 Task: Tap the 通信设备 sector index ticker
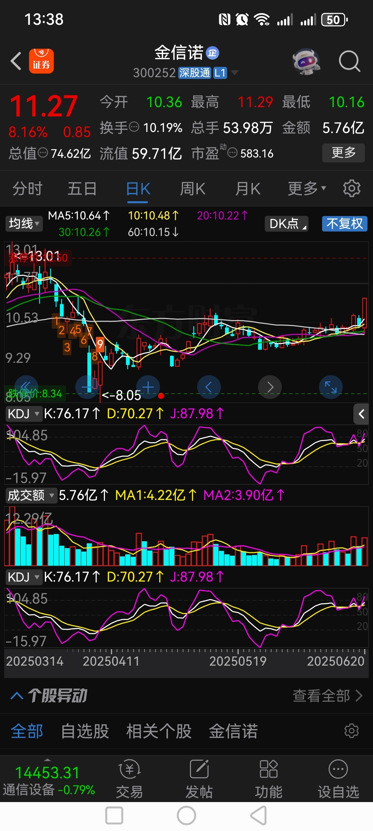(49, 780)
